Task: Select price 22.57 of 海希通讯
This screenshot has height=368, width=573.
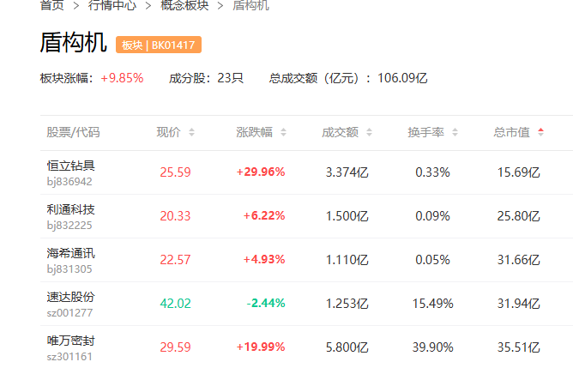Action: (x=175, y=260)
